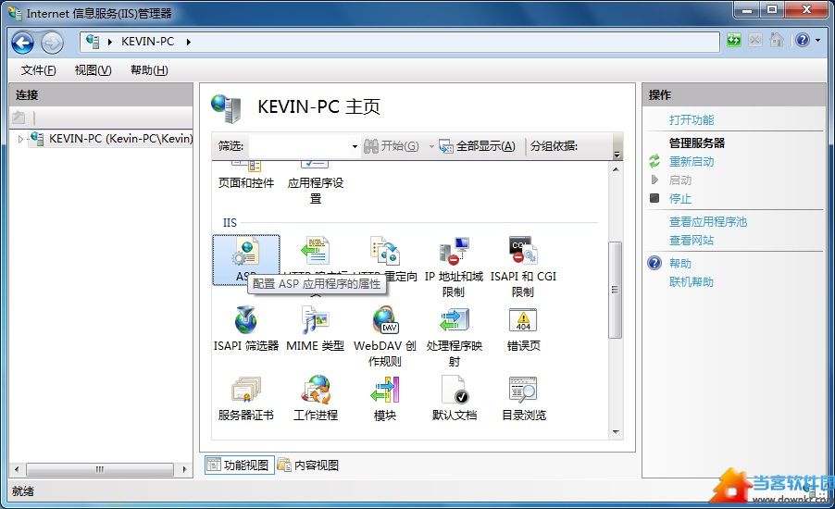Select KEVIN-PC (Kevin-PC\Kevin) in the tree

tap(120, 139)
